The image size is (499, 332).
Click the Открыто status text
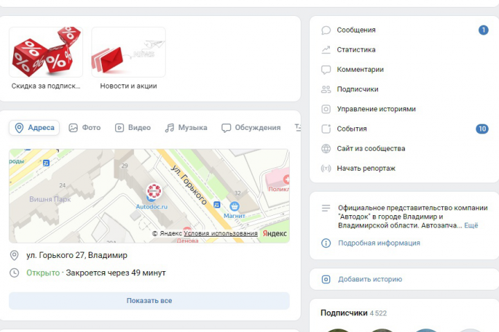pos(43,273)
